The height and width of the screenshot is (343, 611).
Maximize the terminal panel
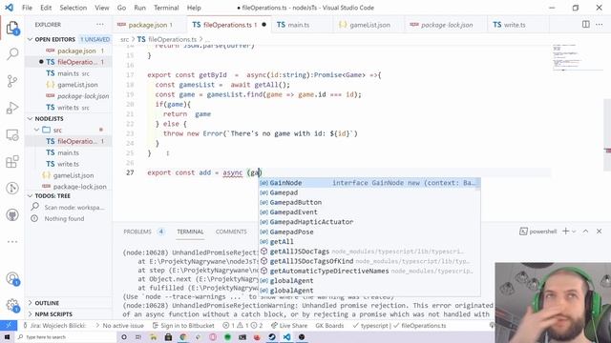click(585, 232)
